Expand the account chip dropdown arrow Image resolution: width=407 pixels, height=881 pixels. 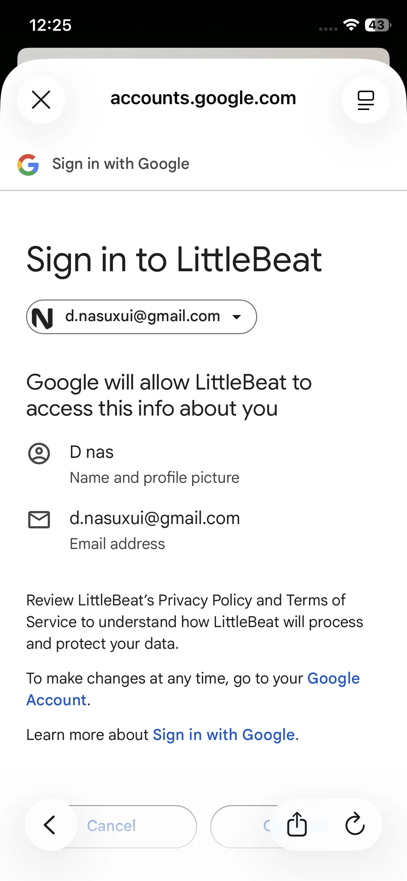237,317
